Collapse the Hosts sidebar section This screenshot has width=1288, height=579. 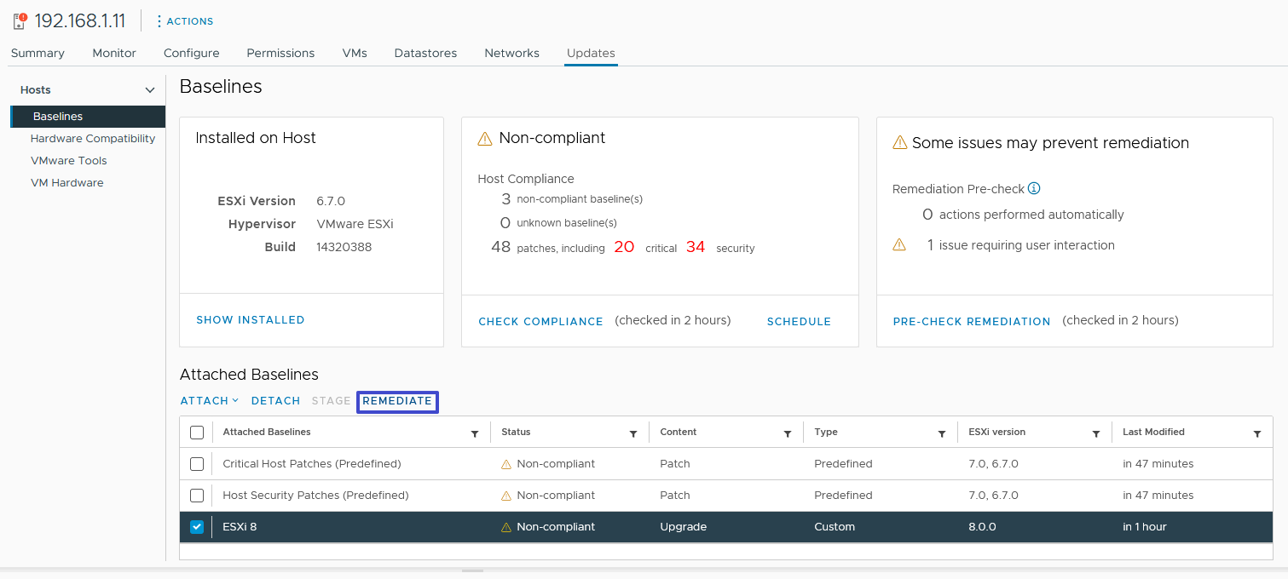point(150,90)
